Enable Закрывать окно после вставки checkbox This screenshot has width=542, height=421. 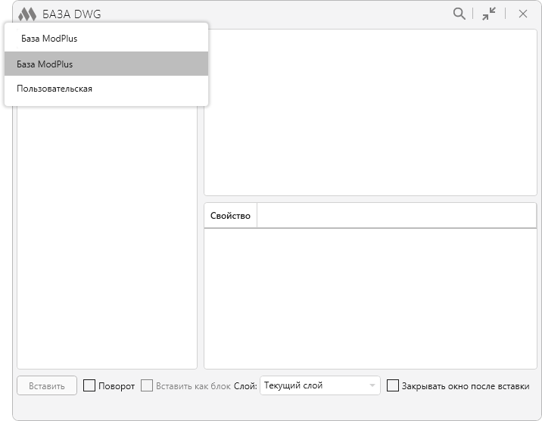392,385
